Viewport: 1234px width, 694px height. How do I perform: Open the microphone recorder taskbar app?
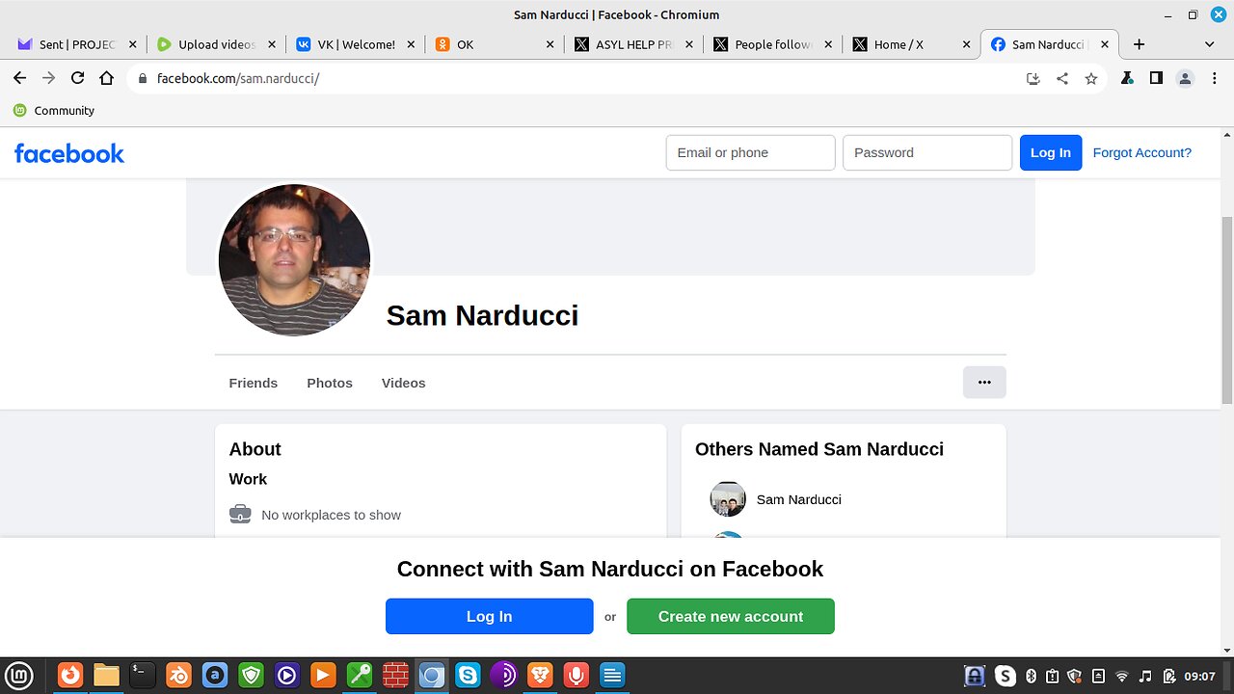tap(577, 676)
